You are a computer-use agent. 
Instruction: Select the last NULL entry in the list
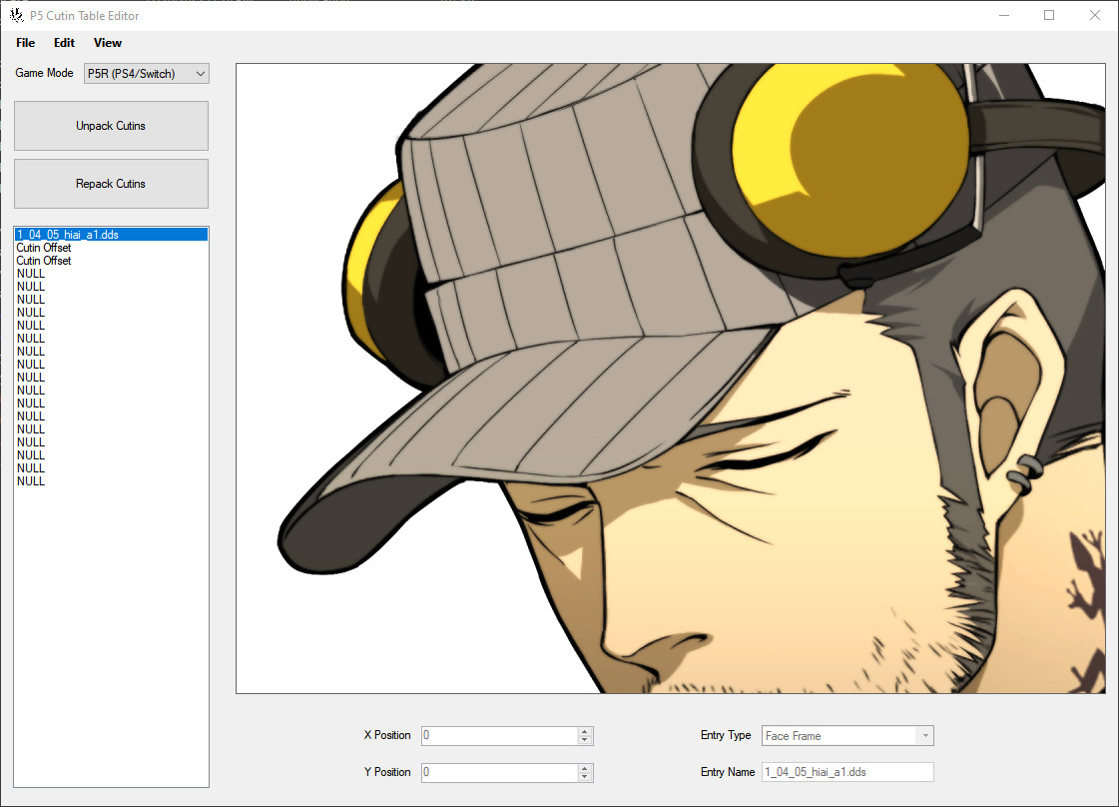pyautogui.click(x=30, y=480)
